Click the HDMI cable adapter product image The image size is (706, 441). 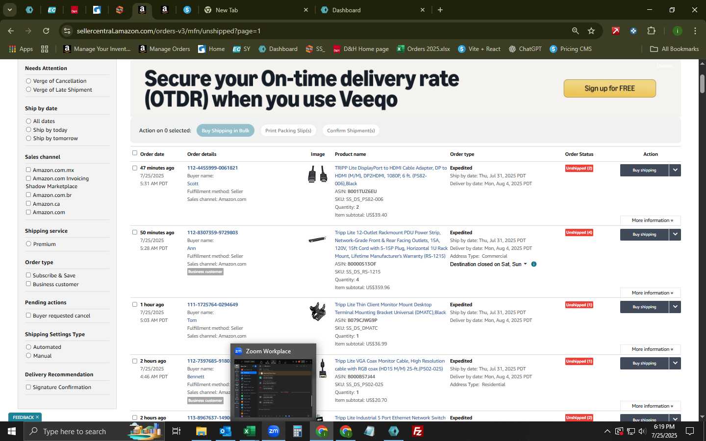pyautogui.click(x=317, y=174)
